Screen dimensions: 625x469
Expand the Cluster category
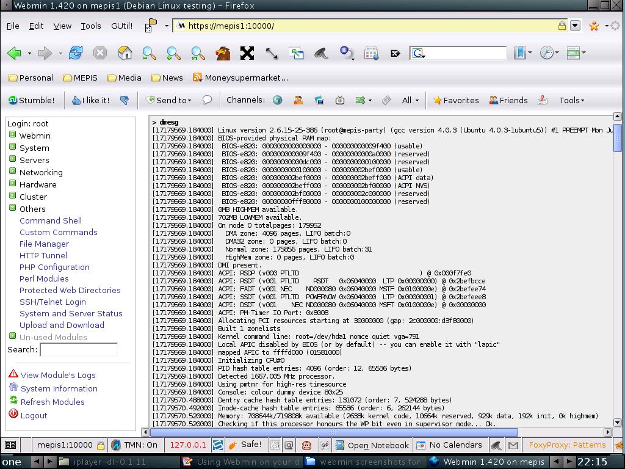[x=13, y=195]
